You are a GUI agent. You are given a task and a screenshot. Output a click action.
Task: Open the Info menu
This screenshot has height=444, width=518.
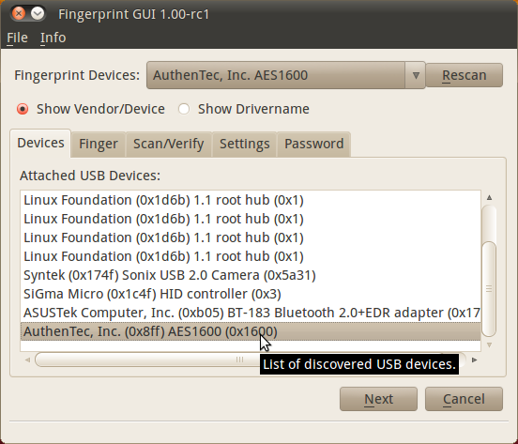click(53, 38)
